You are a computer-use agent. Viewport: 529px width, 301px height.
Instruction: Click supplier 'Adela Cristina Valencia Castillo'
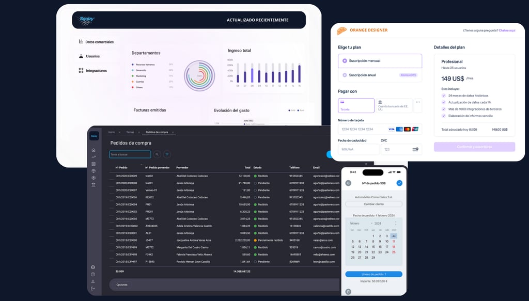pos(194,226)
